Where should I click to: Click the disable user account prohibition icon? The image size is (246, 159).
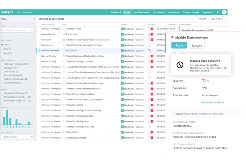point(180,65)
